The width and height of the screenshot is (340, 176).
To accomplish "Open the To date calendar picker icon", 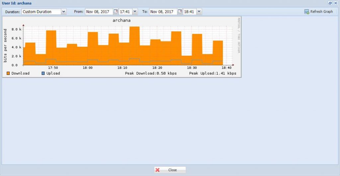I will point(180,12).
